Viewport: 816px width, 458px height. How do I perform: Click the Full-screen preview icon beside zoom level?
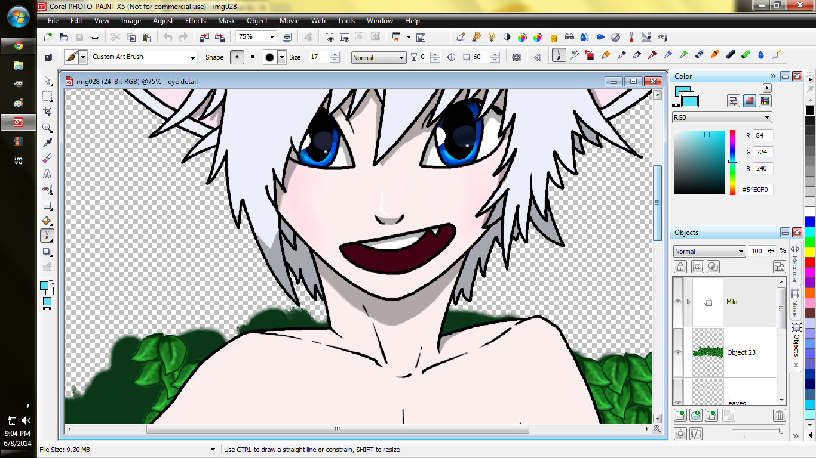pyautogui.click(x=287, y=37)
